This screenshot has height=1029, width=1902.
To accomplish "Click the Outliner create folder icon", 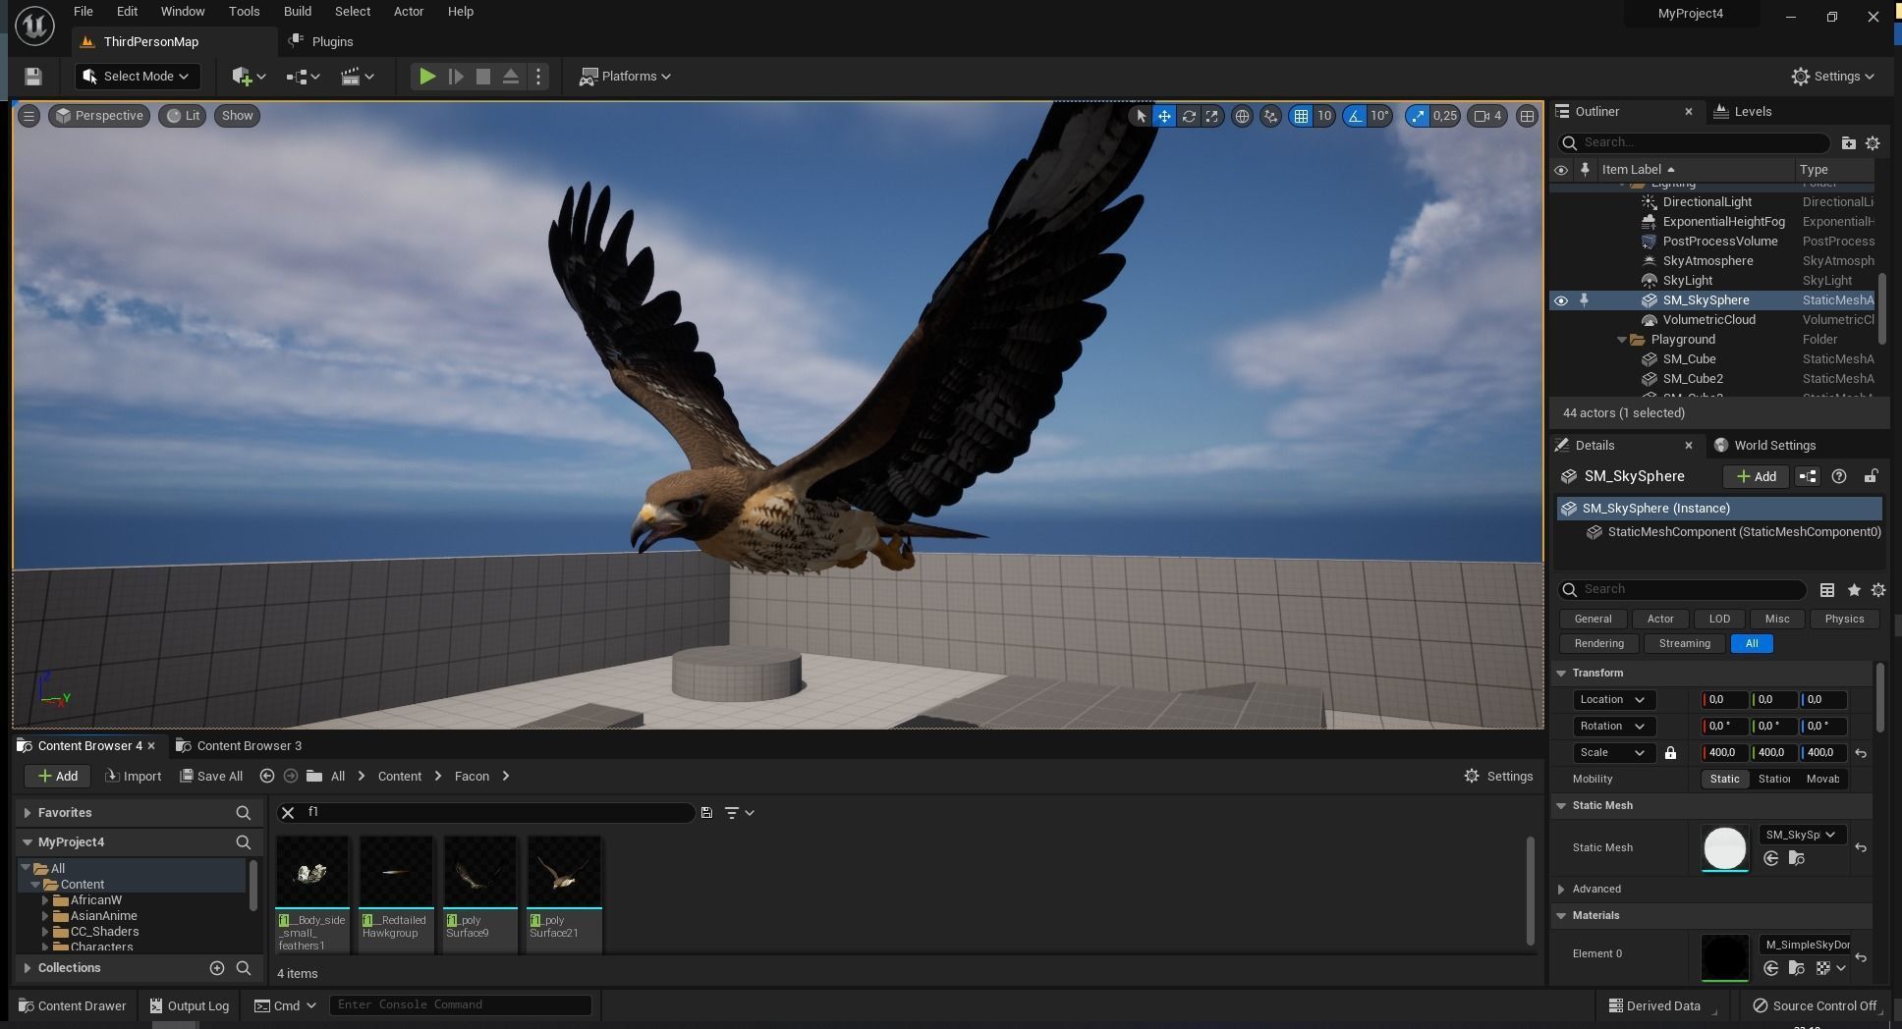I will 1848,143.
